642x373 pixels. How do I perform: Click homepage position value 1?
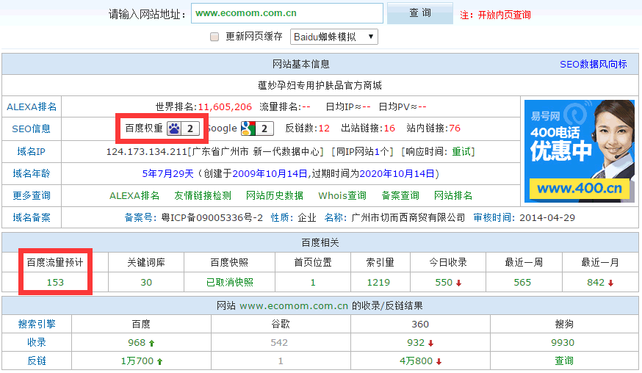point(313,283)
